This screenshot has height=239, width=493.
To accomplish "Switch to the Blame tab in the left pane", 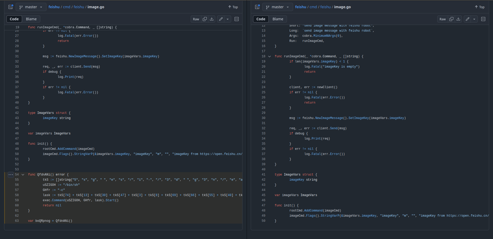I will [x=31, y=19].
